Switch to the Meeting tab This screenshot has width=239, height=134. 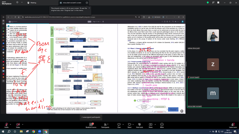(32, 3)
